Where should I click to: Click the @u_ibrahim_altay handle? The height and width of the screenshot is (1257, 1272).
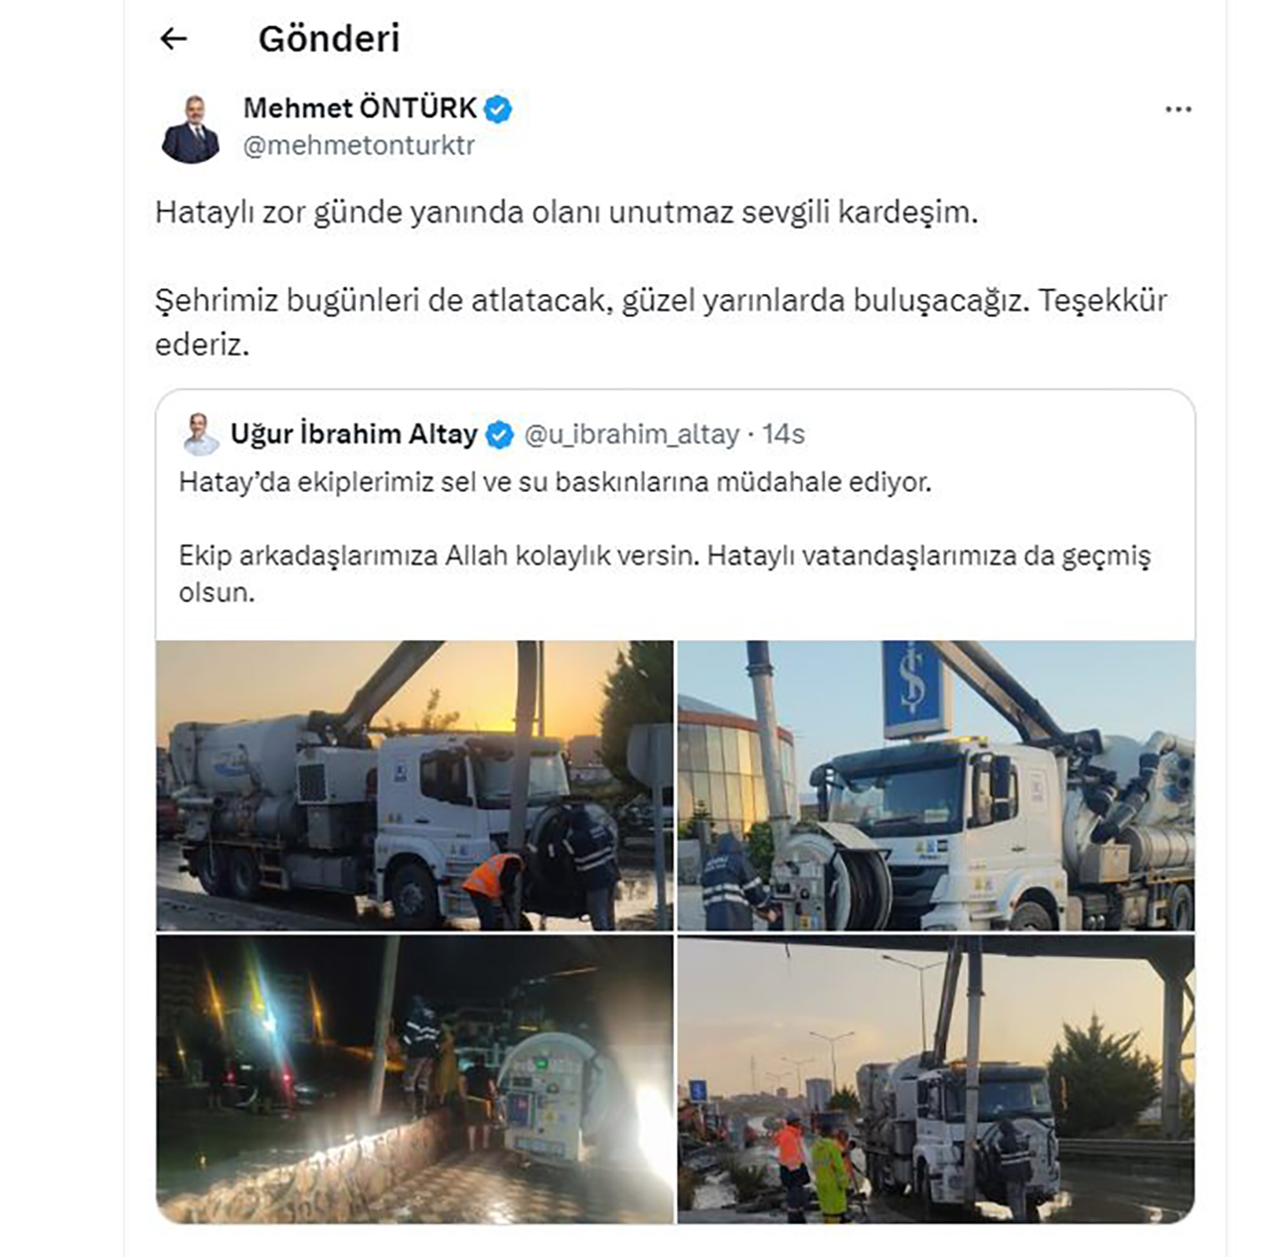631,434
